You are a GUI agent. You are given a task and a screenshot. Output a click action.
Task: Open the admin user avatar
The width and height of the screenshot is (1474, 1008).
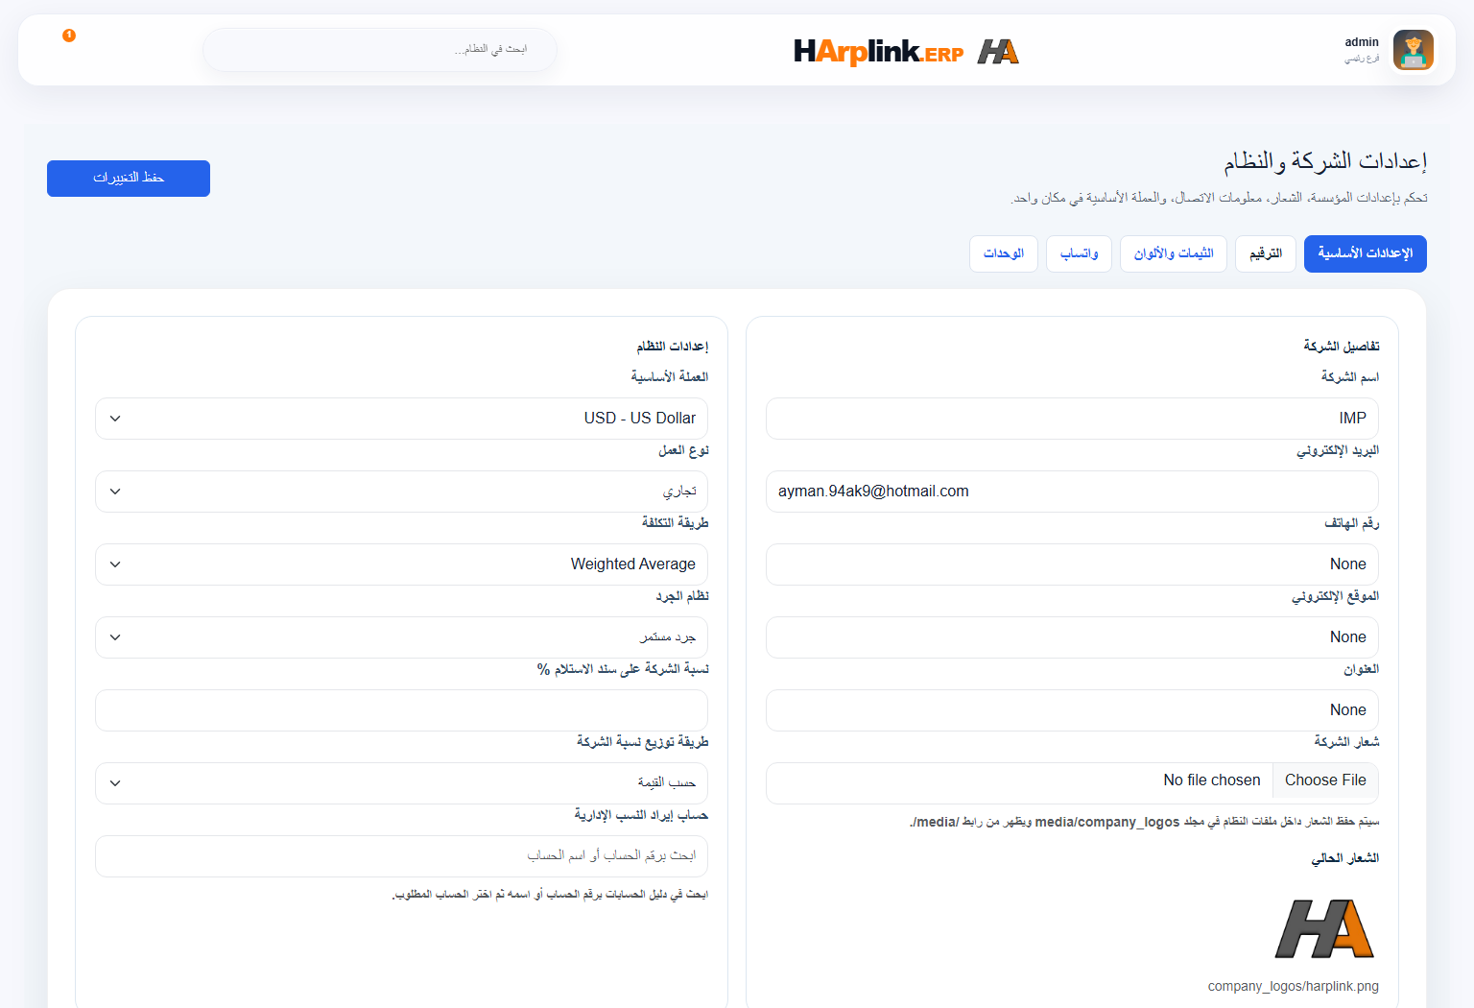coord(1413,50)
